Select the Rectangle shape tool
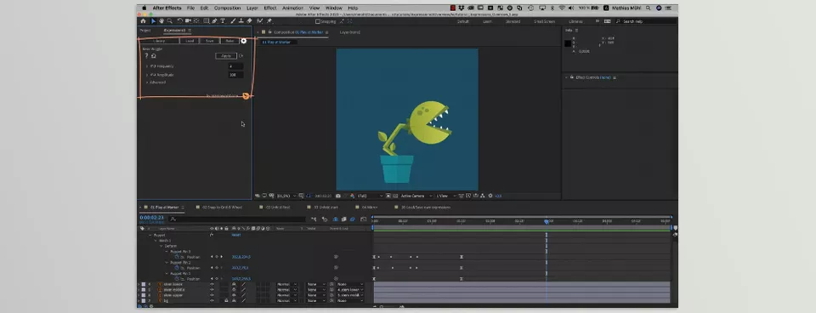Screen dimensions: 816x313 [206, 20]
